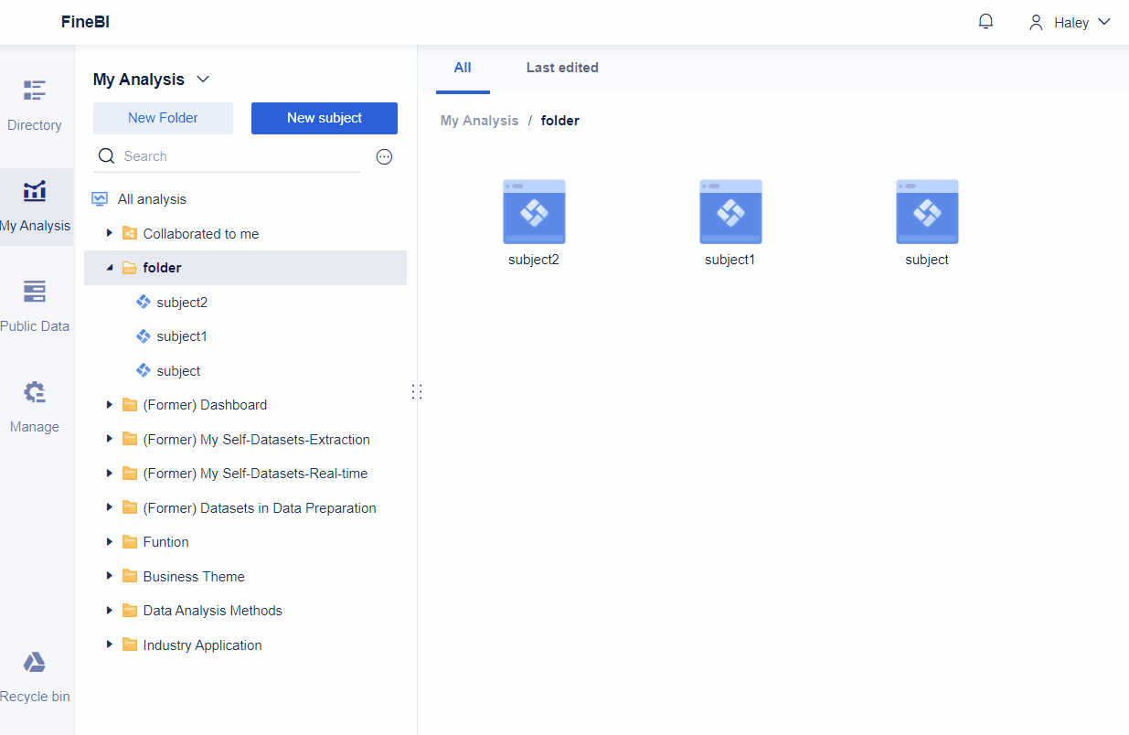Image resolution: width=1129 pixels, height=735 pixels.
Task: Open the Haley user menu
Action: [x=1068, y=22]
